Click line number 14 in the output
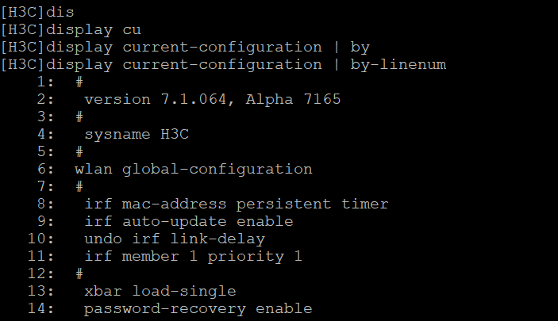This screenshot has width=558, height=321. (x=40, y=308)
